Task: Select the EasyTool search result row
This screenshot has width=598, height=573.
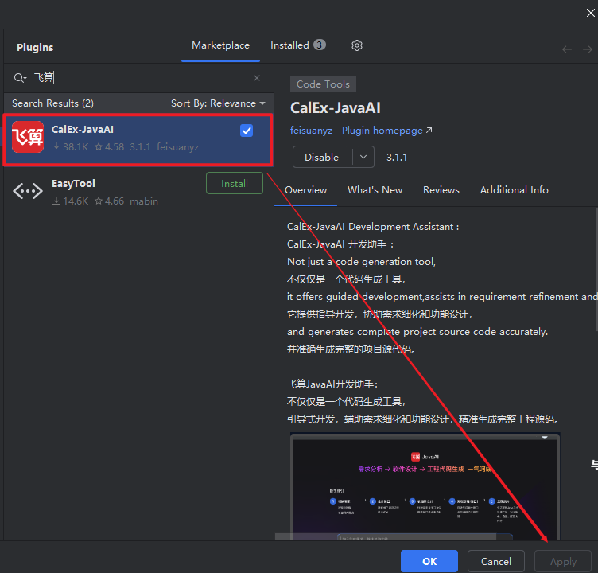Action: (138, 191)
